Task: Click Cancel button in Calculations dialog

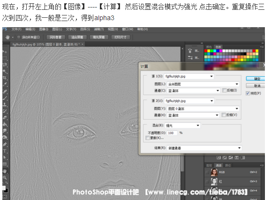Action: click(256, 86)
